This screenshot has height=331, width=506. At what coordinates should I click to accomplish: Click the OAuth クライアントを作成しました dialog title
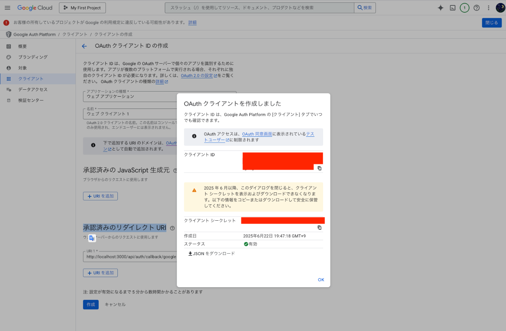click(x=232, y=103)
